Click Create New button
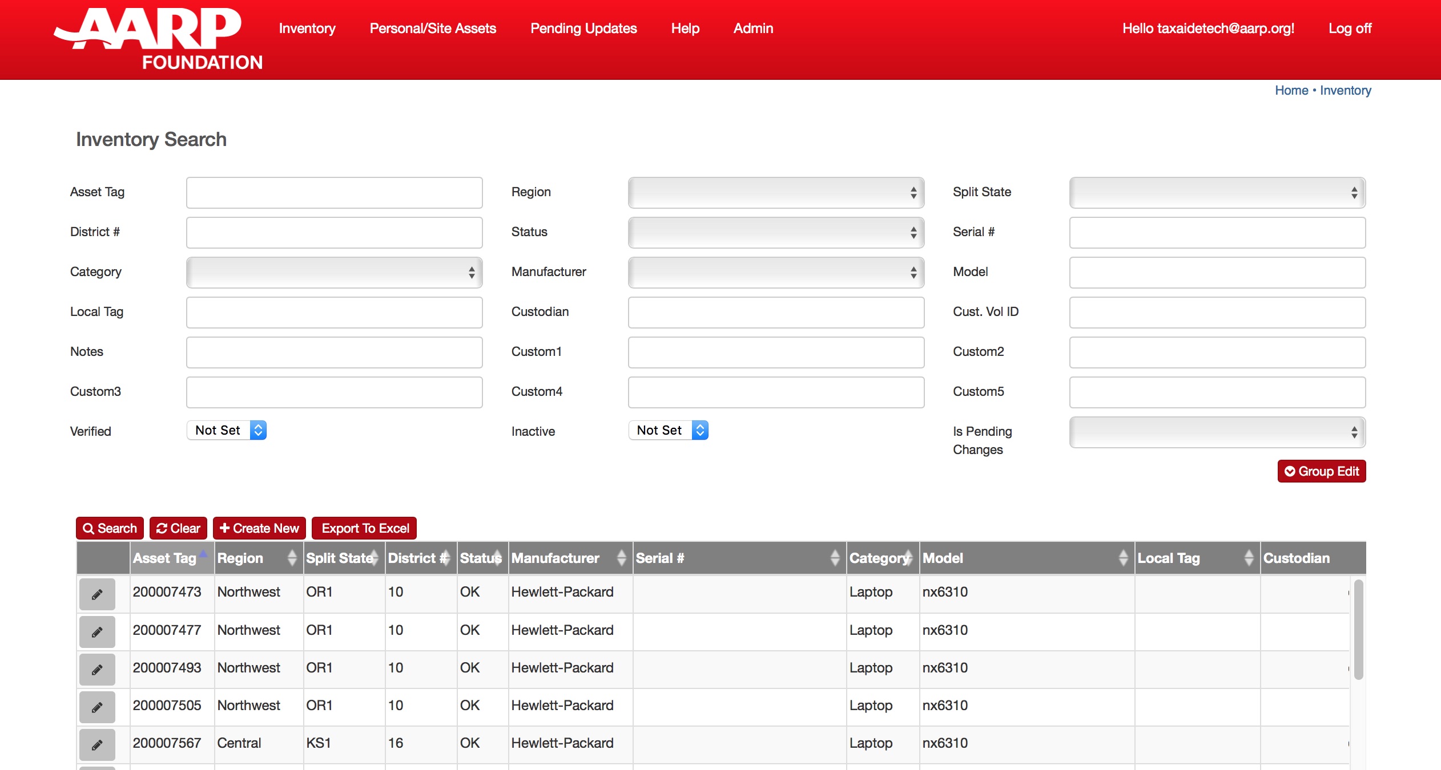 [259, 528]
